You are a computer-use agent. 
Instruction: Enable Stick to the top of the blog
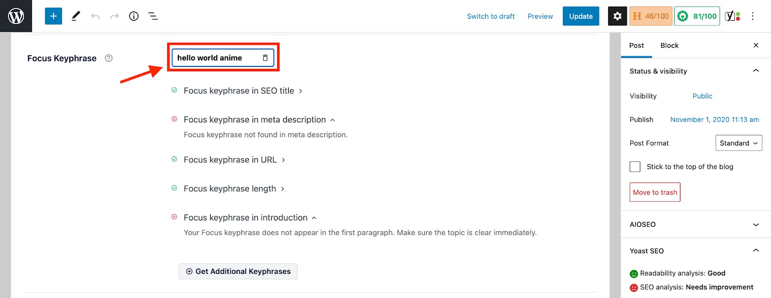(x=635, y=166)
